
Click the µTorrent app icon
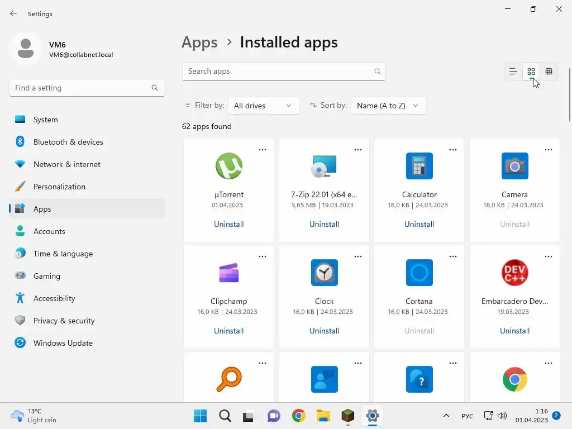tap(228, 166)
